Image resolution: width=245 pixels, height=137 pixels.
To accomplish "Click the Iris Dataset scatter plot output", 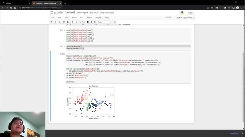I will pos(91,102).
